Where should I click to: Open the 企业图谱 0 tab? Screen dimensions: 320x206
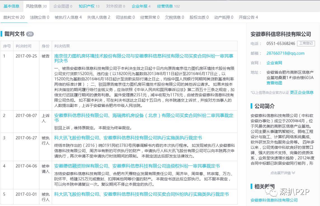63,6
